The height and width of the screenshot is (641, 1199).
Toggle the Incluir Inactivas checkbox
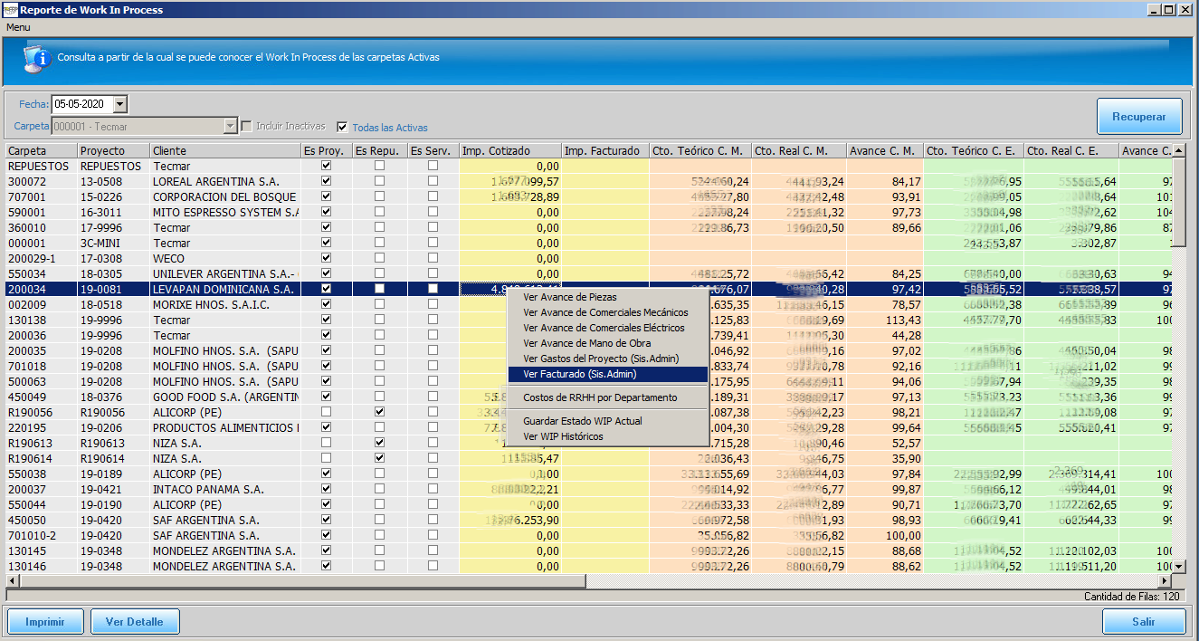246,126
